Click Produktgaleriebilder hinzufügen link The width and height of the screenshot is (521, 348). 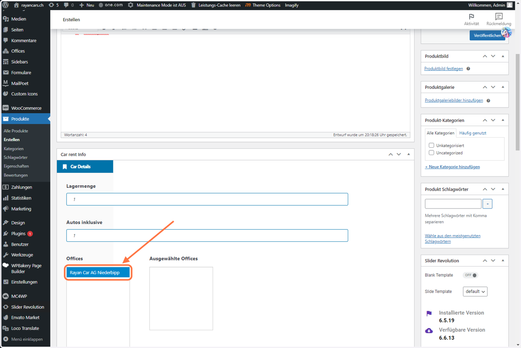coord(454,100)
